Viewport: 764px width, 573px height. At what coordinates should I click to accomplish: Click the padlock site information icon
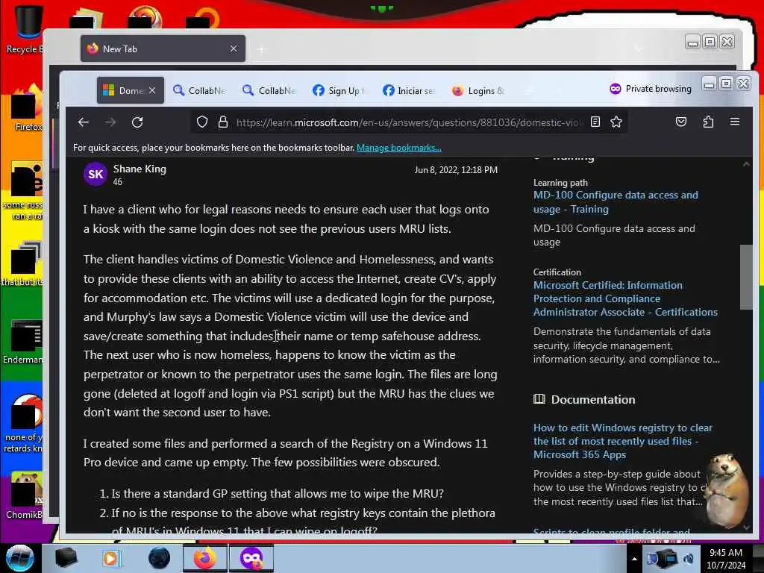tap(223, 122)
